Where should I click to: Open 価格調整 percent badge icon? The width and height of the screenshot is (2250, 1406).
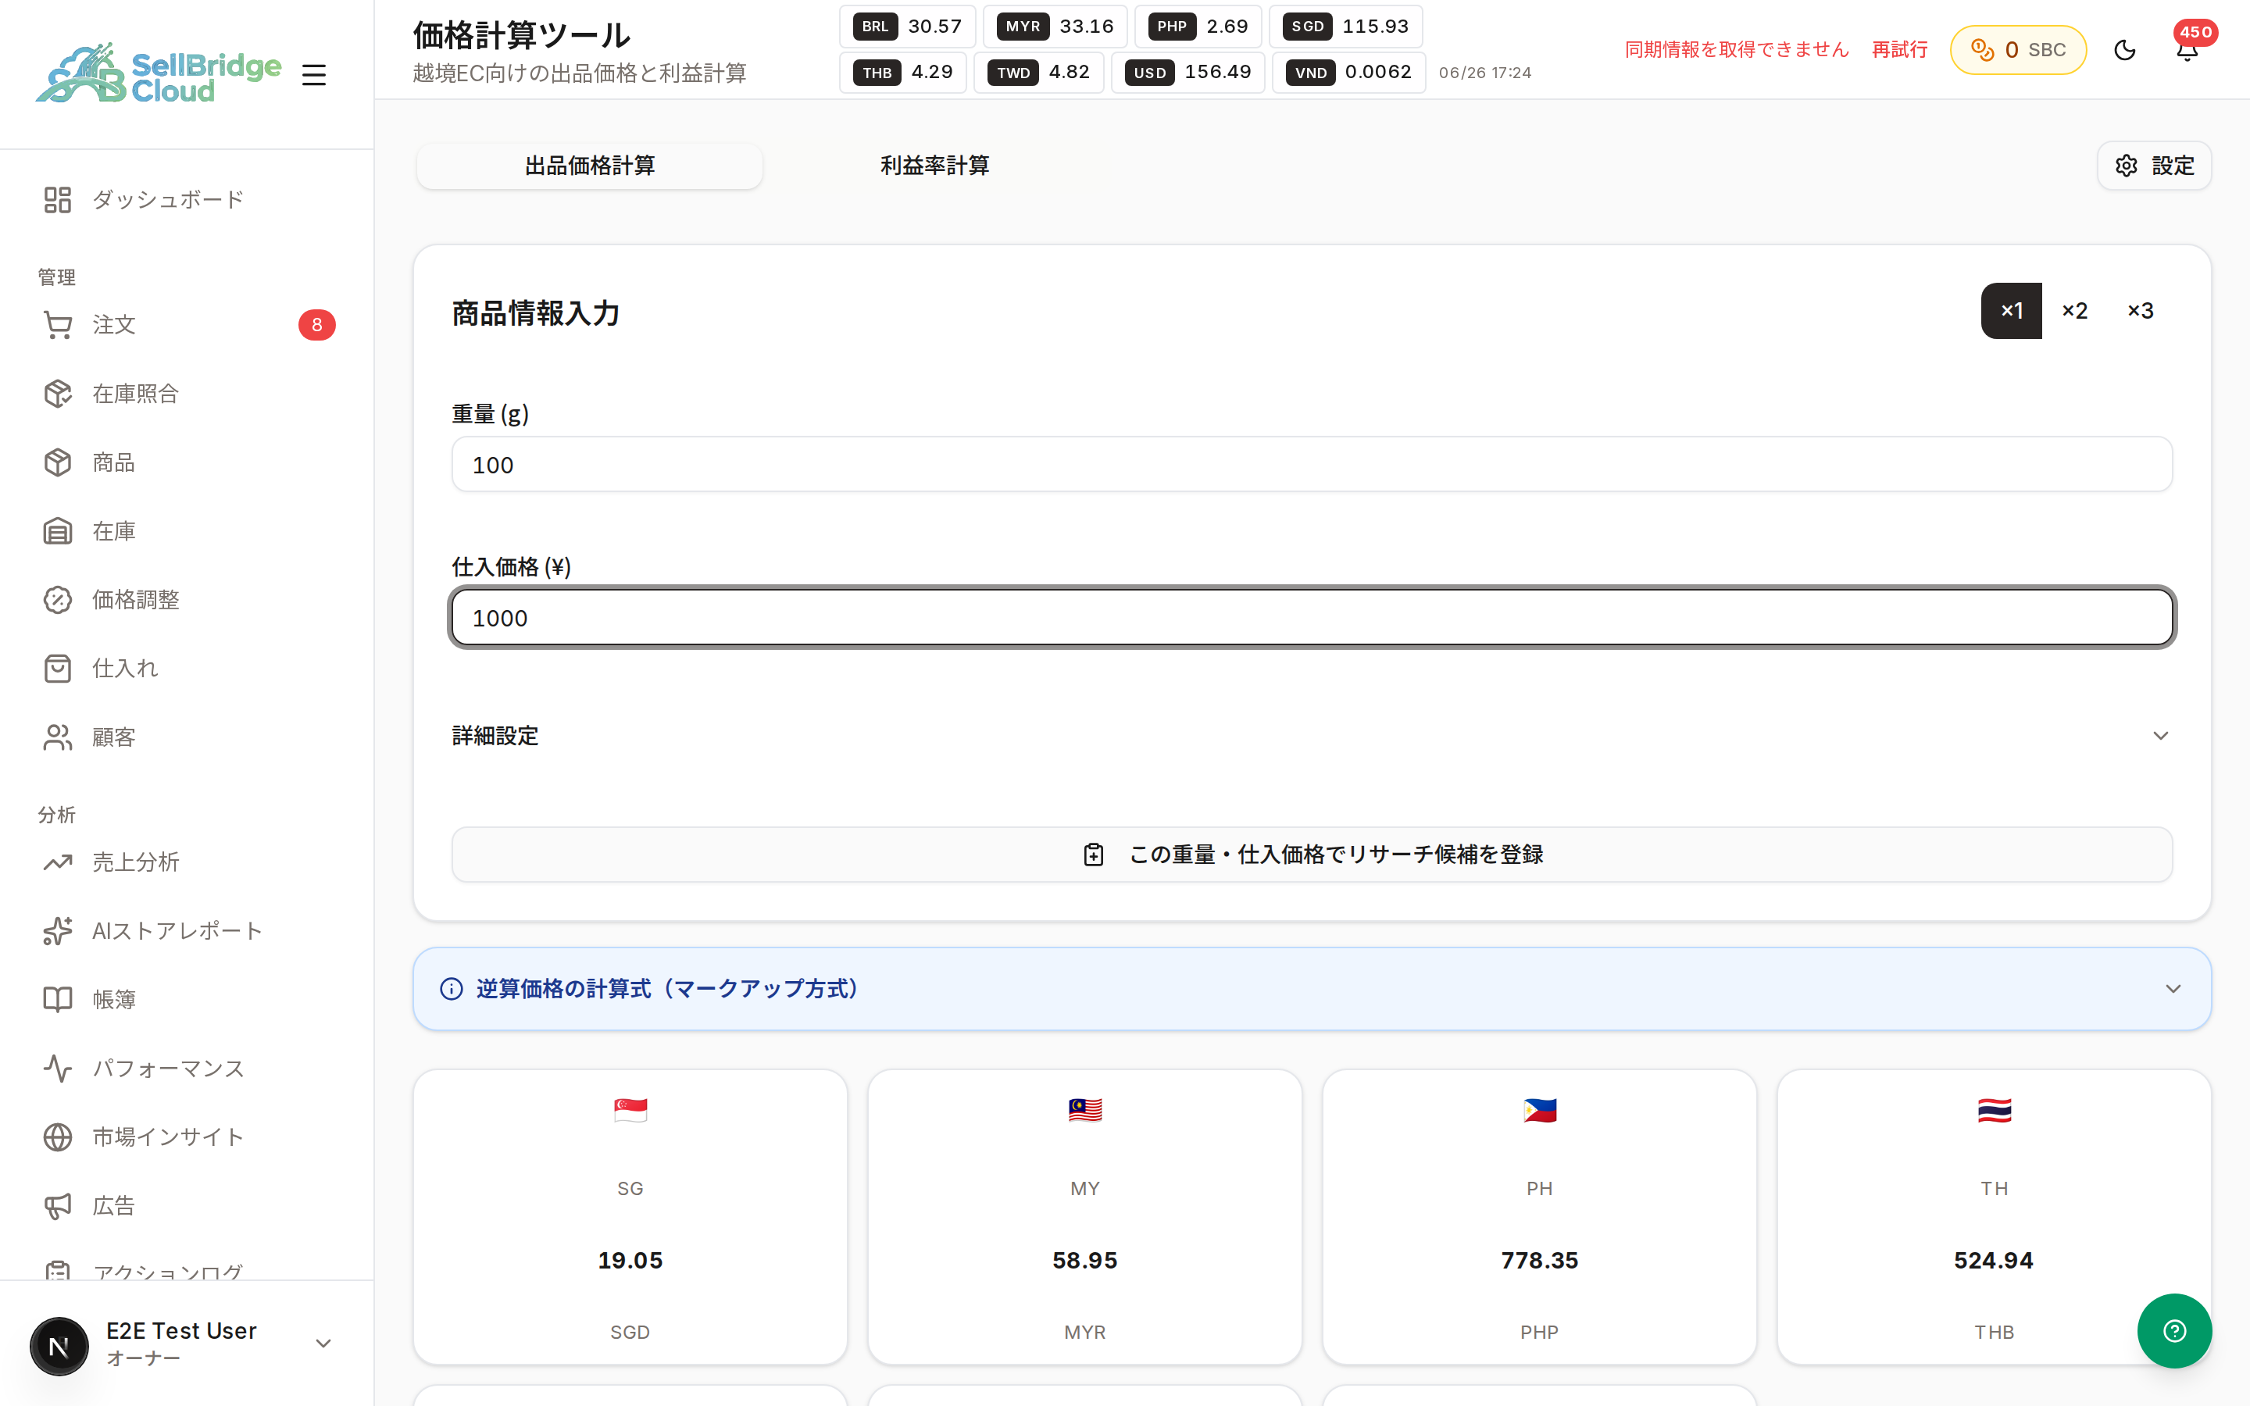pos(58,600)
